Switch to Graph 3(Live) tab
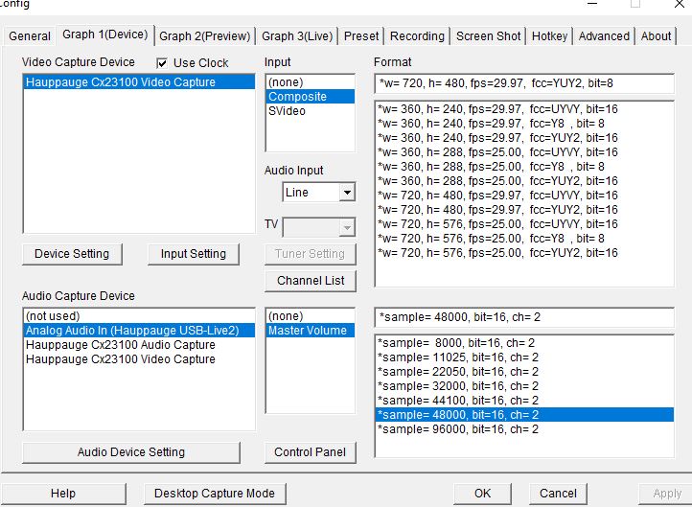 point(297,35)
